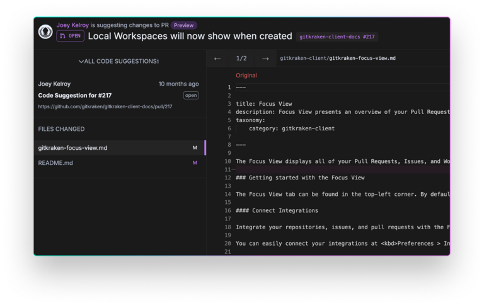Click the 1/2 file counter
Image resolution: width=484 pixels, height=306 pixels.
(x=241, y=59)
